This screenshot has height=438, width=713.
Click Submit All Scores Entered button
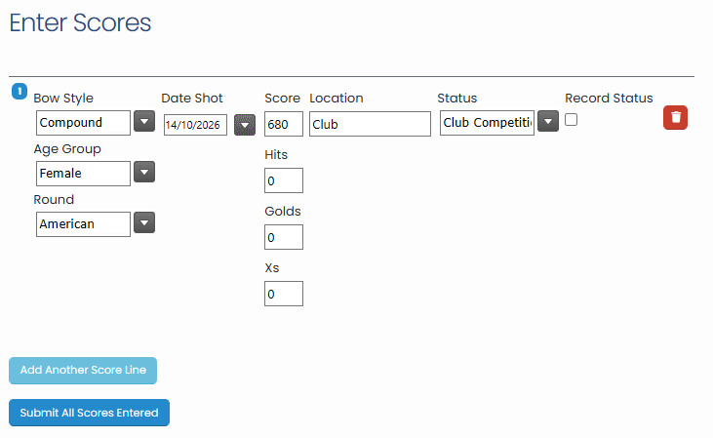click(x=89, y=413)
